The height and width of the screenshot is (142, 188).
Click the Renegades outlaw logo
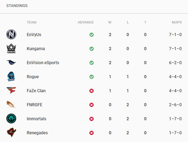click(x=11, y=133)
